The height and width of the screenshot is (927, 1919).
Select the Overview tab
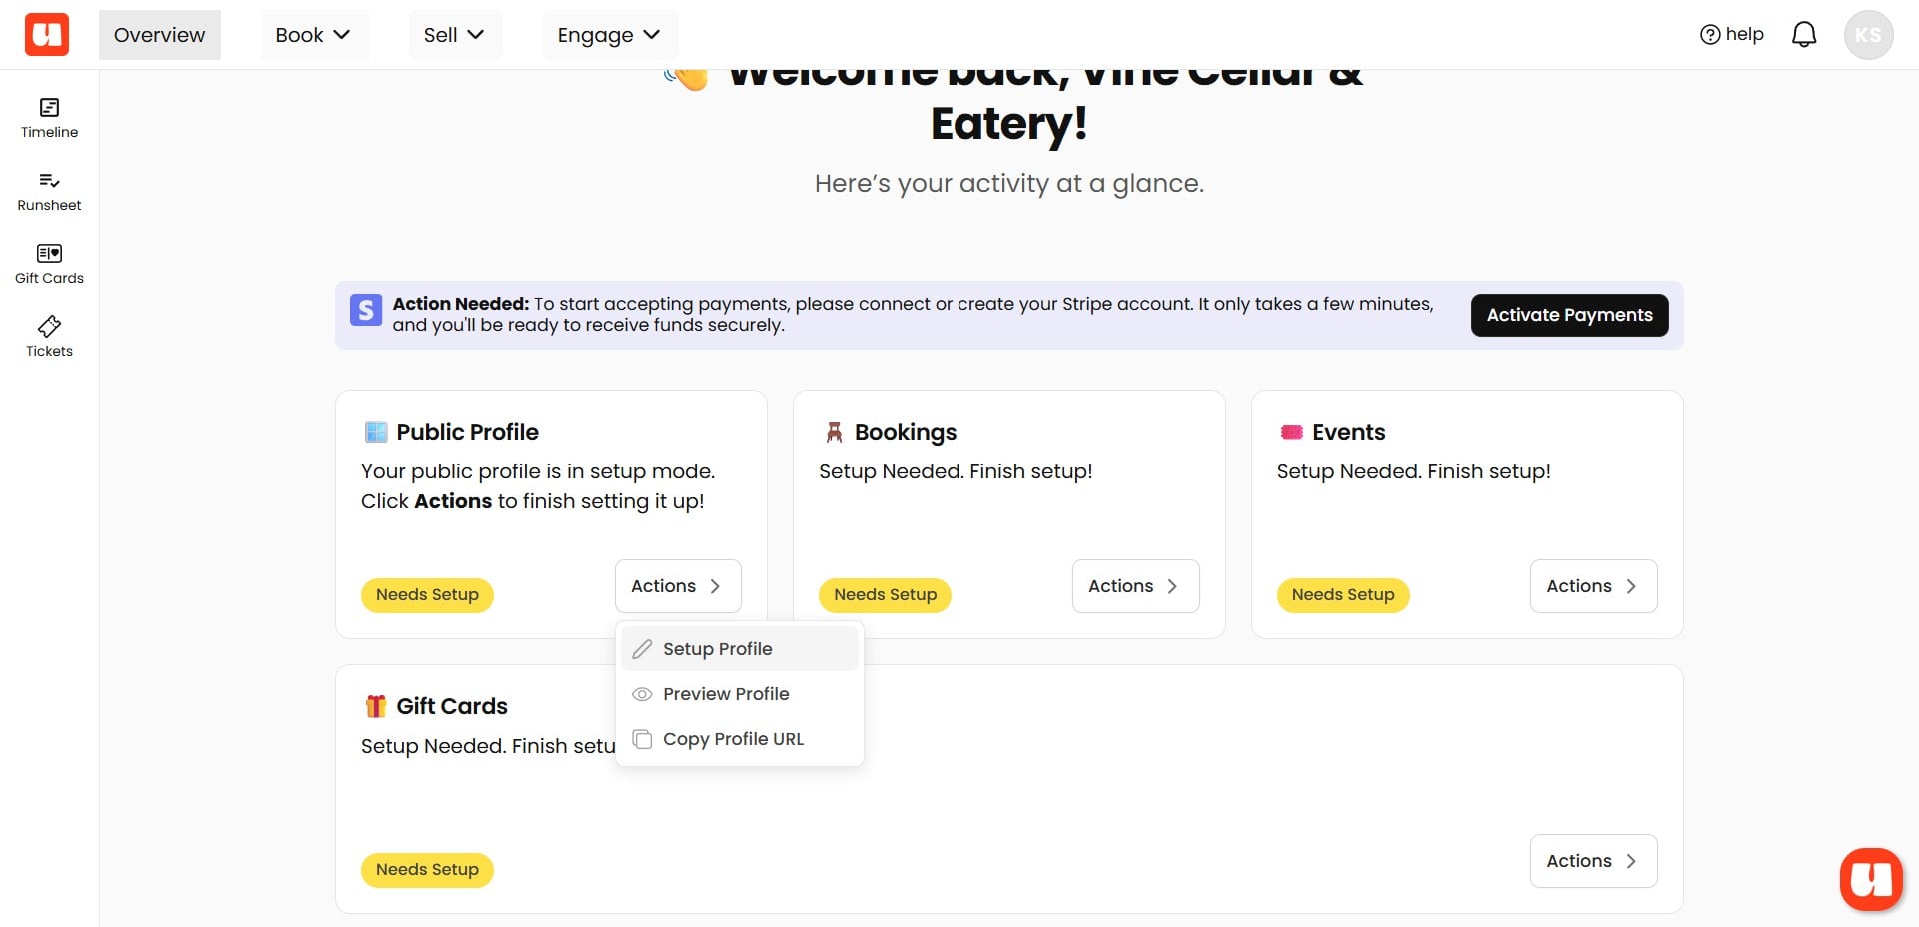point(160,35)
